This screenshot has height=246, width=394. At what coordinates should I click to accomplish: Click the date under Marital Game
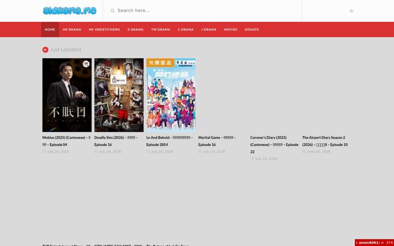214,151
